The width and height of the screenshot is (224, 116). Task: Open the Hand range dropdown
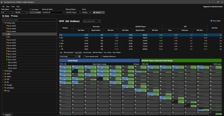[68, 56]
